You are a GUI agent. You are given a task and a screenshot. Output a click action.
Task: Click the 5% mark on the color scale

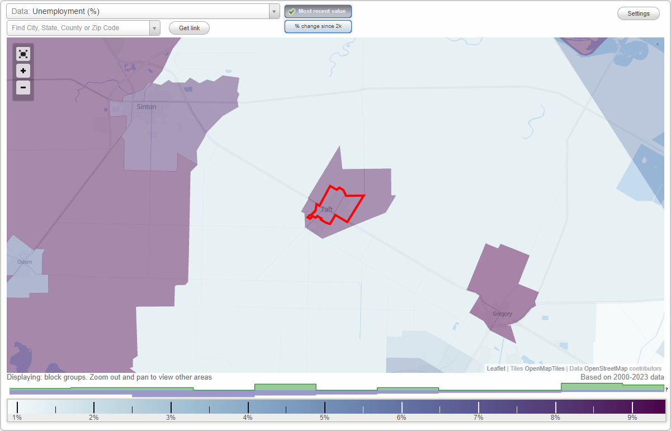point(325,406)
